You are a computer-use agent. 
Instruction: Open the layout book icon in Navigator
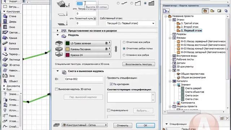point(219,11)
